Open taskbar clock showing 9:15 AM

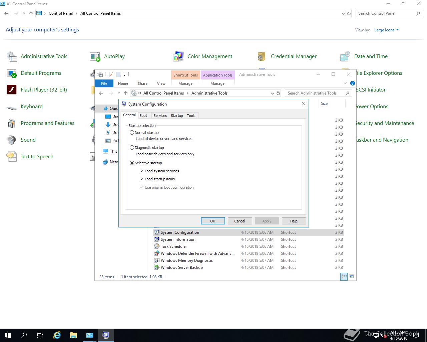pos(399,335)
